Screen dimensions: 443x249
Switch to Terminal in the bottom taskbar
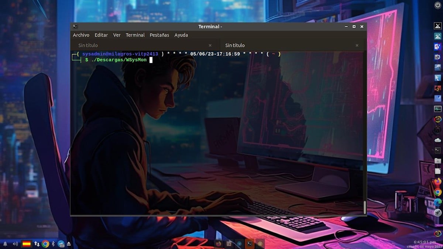pos(250,243)
